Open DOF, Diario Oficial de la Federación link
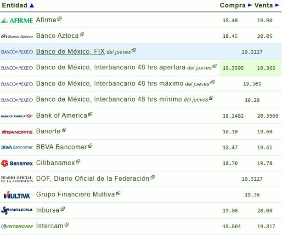The width and height of the screenshot is (282, 236). [93, 178]
